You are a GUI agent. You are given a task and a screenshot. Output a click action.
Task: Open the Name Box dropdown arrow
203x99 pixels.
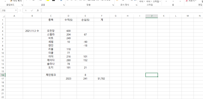(x=16, y=10)
